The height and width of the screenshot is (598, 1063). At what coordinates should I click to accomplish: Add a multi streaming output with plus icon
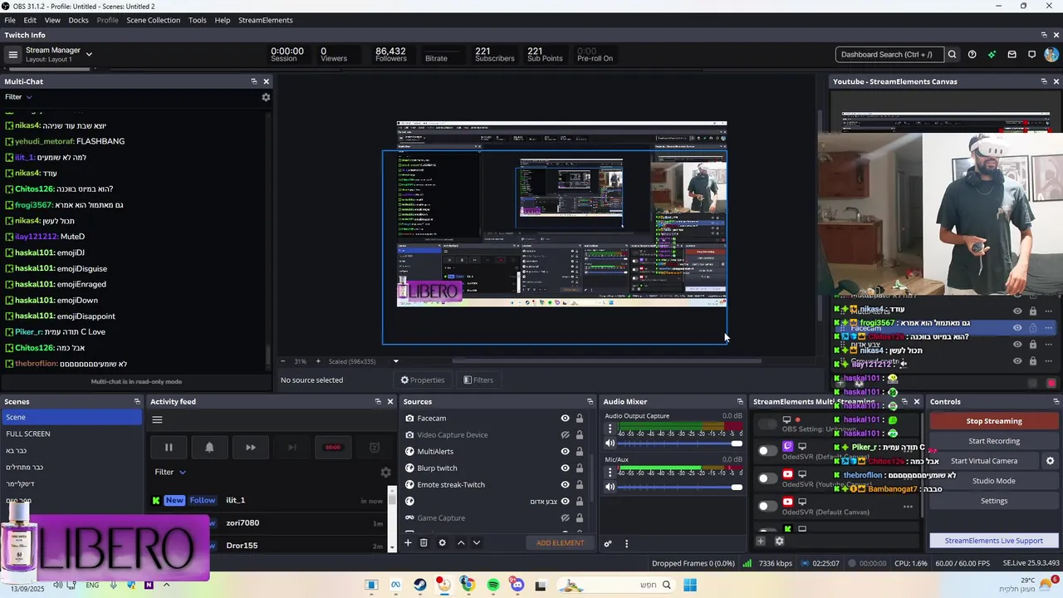[760, 542]
